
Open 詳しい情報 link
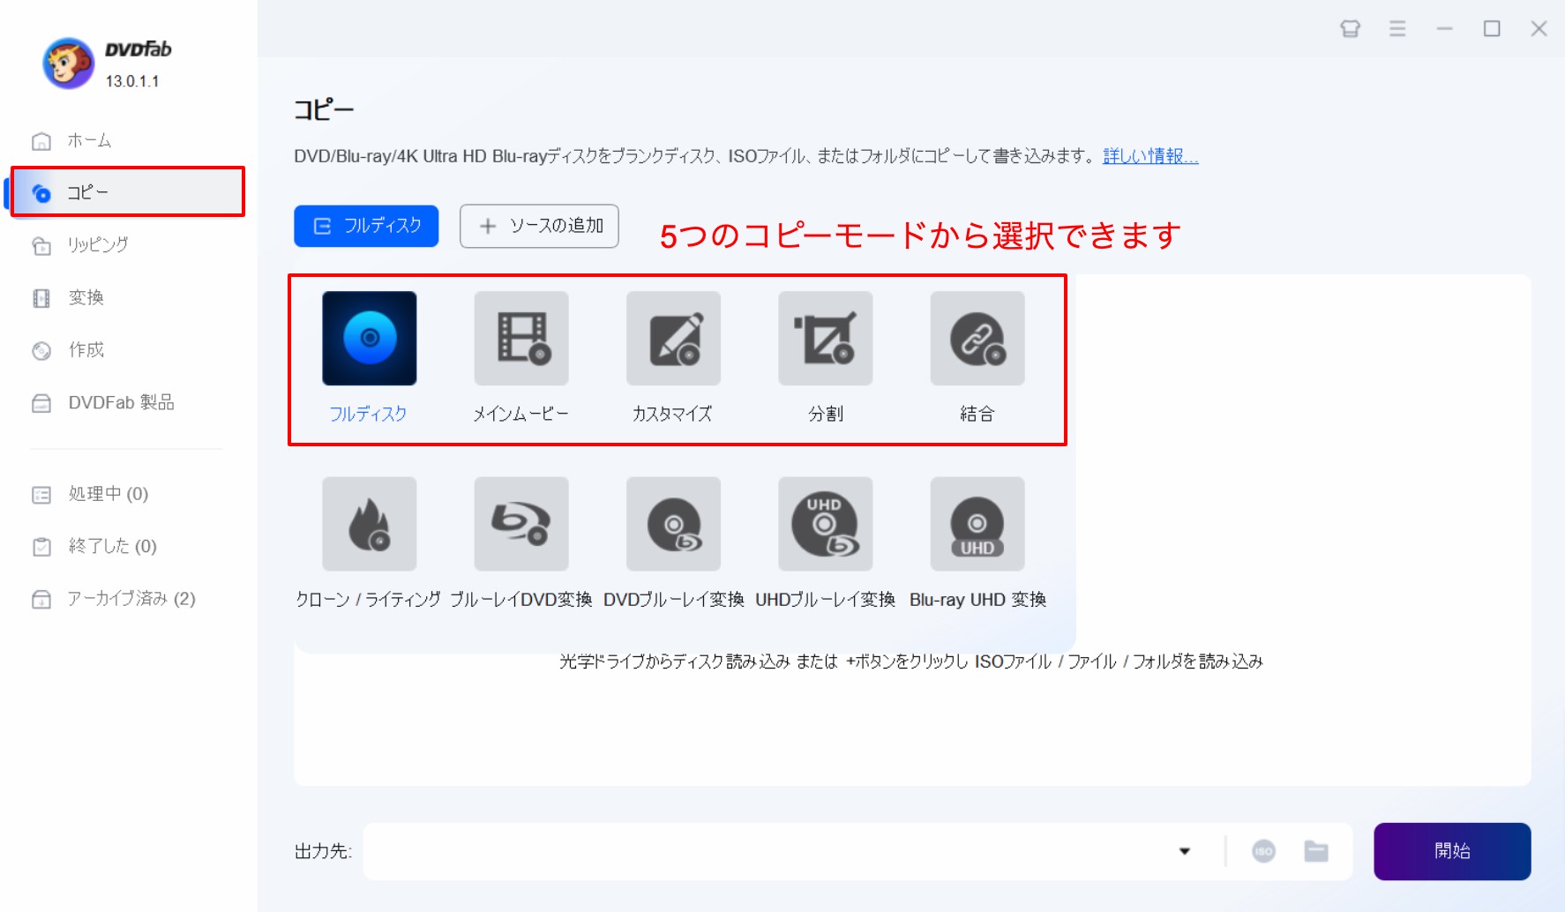[1150, 156]
